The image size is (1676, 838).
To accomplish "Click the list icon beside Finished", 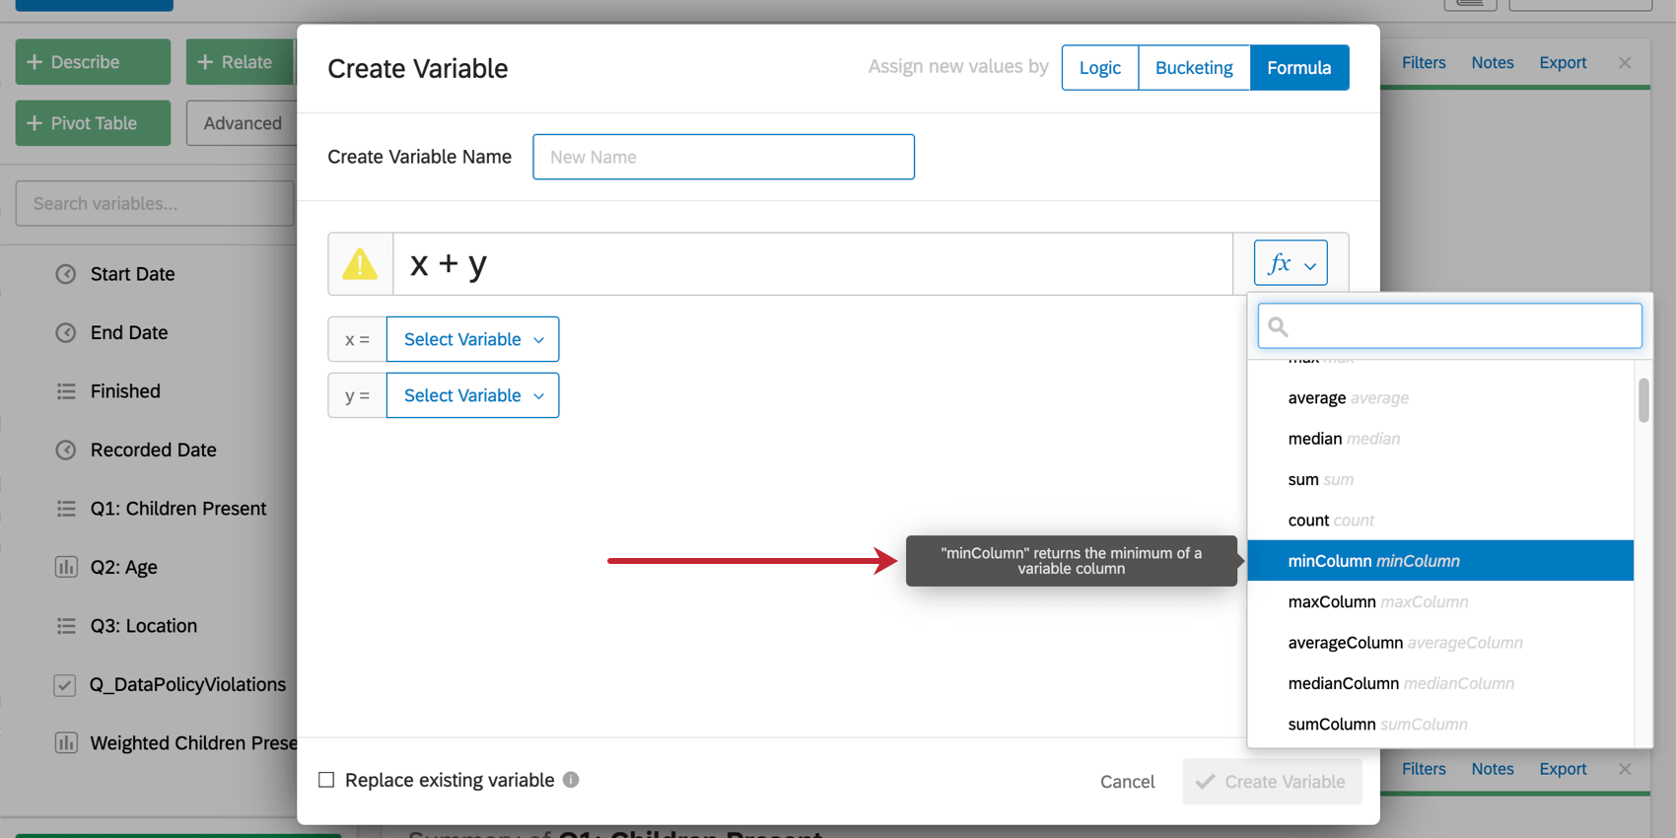I will [66, 391].
